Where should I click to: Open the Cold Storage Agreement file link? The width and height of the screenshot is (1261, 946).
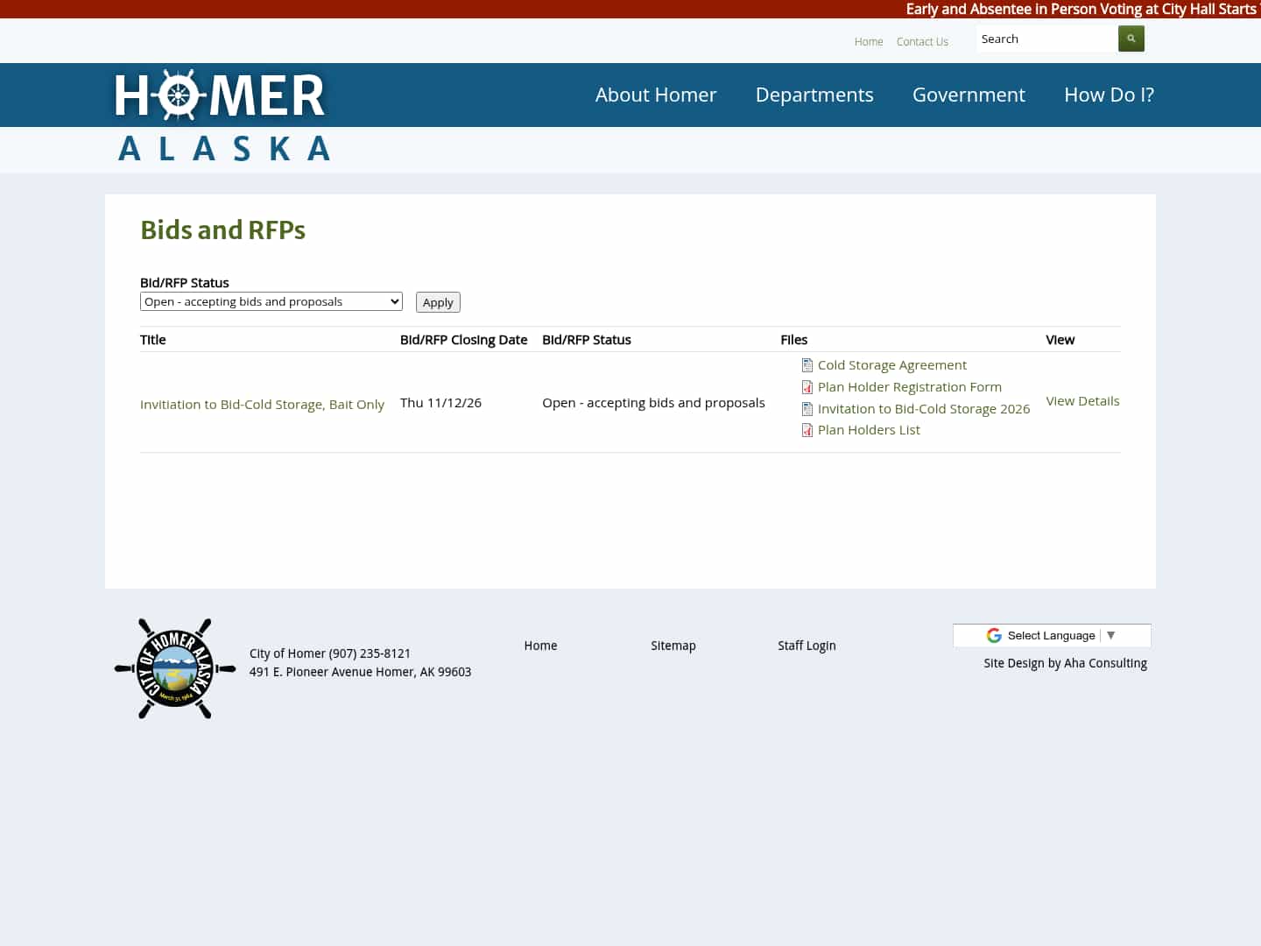[x=892, y=365]
